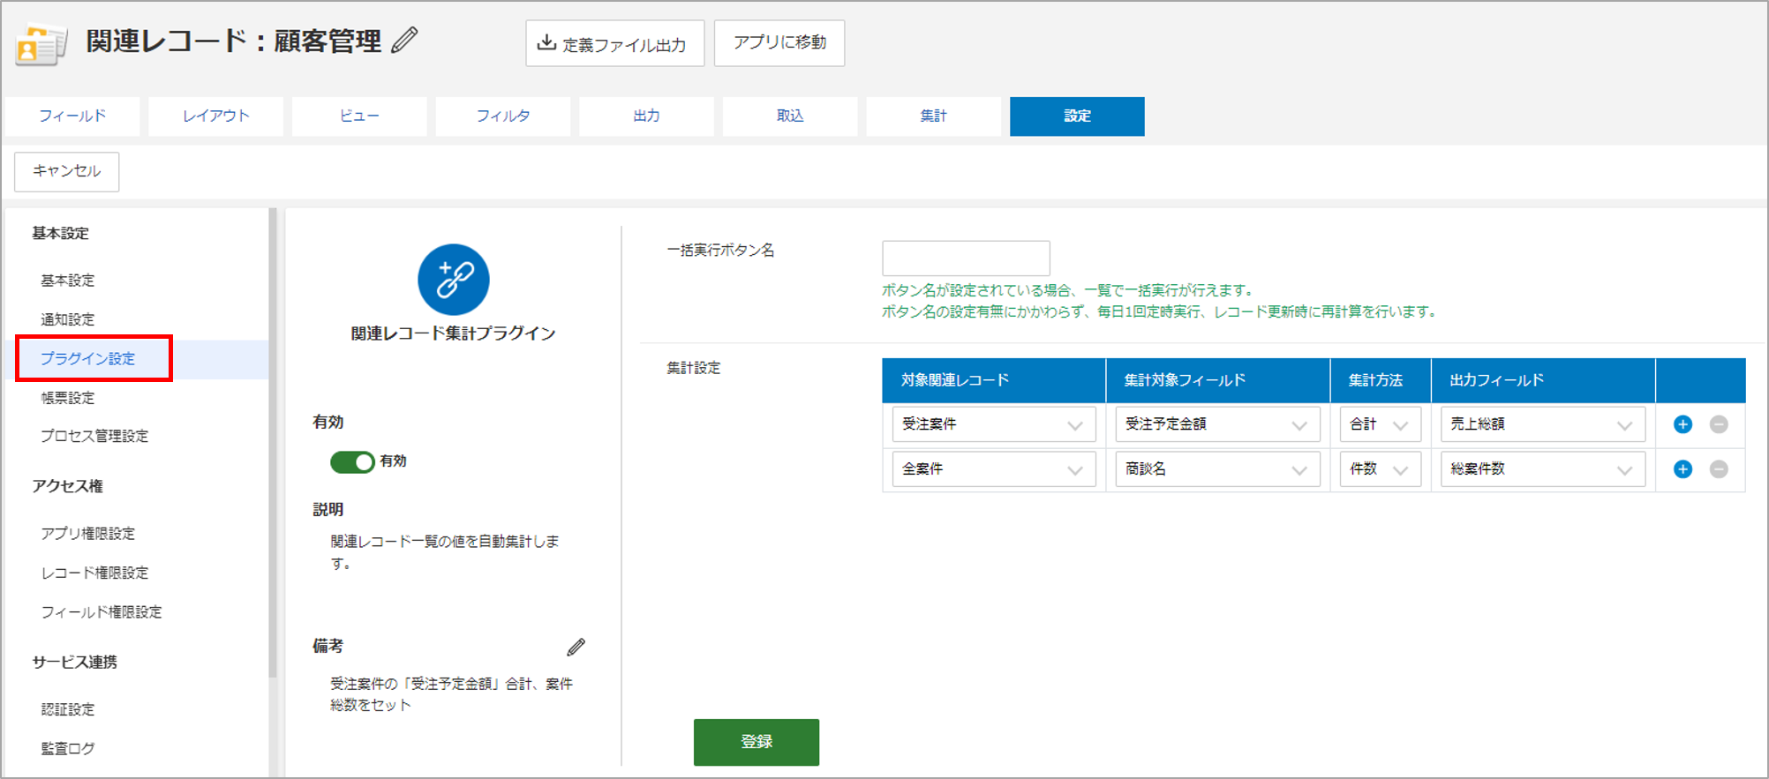Viewport: 1769px width, 779px height.
Task: Add row after 受注案件 with plus icon
Action: (1682, 424)
